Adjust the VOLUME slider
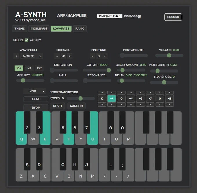This screenshot has height=193, width=197. [169, 55]
